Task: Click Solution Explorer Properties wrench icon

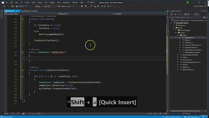Action: tap(195, 14)
